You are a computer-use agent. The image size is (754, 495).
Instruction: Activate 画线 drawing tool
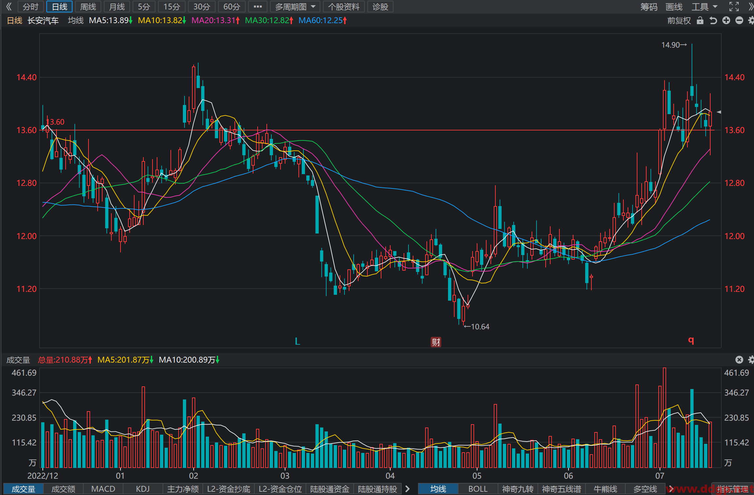pyautogui.click(x=674, y=7)
